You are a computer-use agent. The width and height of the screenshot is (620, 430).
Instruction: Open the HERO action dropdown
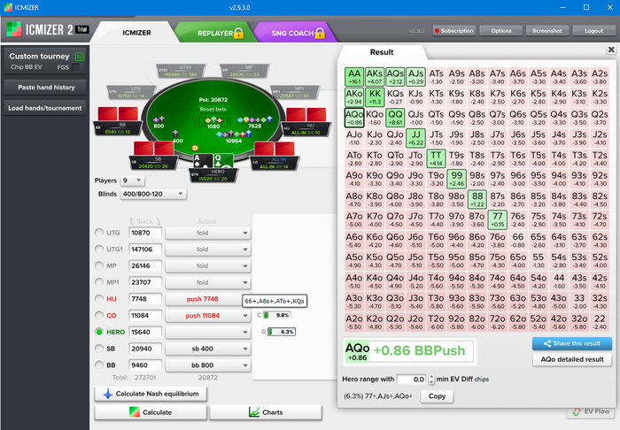208,332
